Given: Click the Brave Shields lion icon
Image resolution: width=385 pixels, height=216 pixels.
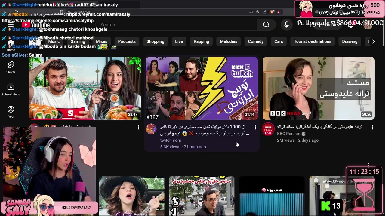Looking at the screenshot, I should 272,12.
